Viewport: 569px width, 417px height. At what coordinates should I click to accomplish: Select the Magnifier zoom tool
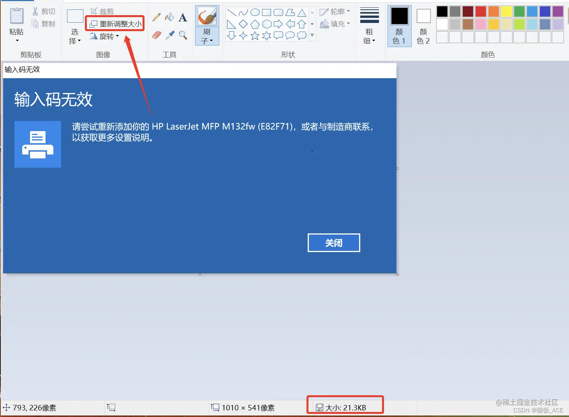[x=183, y=35]
